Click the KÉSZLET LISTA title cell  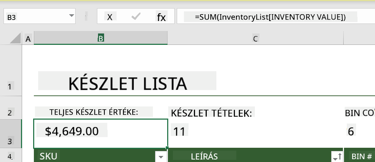(128, 83)
